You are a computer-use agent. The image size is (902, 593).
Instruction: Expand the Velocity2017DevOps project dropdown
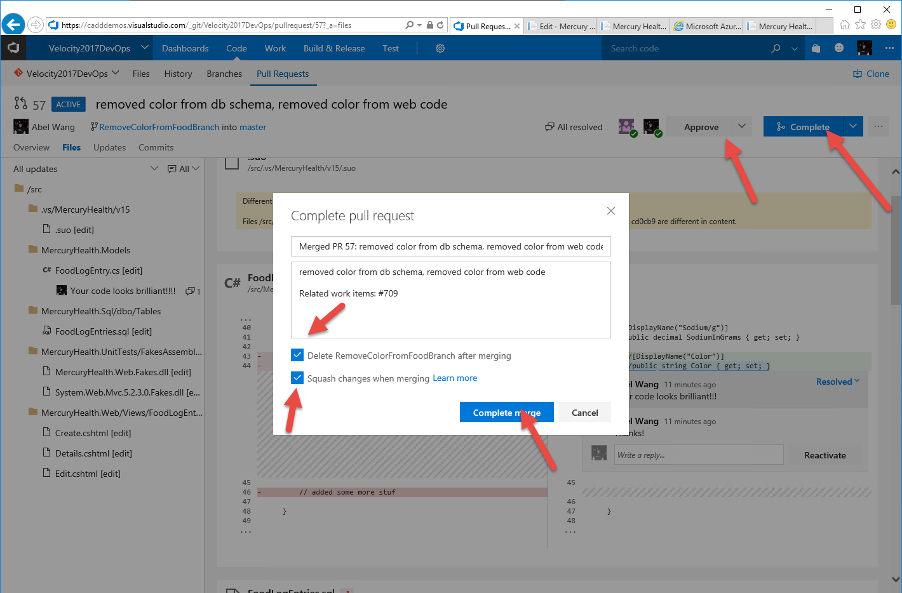145,48
